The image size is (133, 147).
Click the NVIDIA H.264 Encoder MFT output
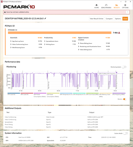tap(95, 117)
